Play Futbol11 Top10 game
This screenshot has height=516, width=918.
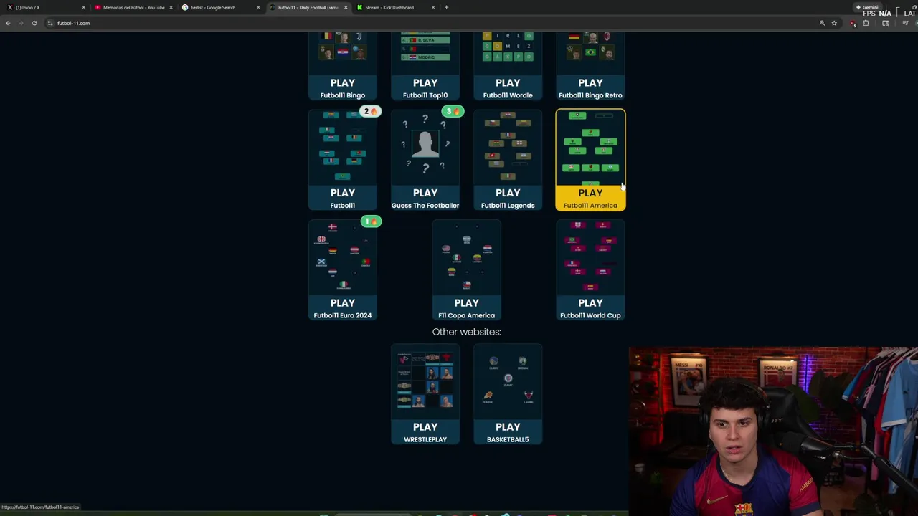425,88
